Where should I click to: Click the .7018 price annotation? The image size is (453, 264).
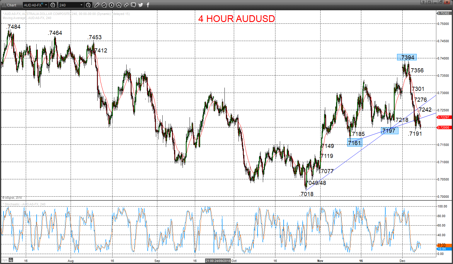307,194
